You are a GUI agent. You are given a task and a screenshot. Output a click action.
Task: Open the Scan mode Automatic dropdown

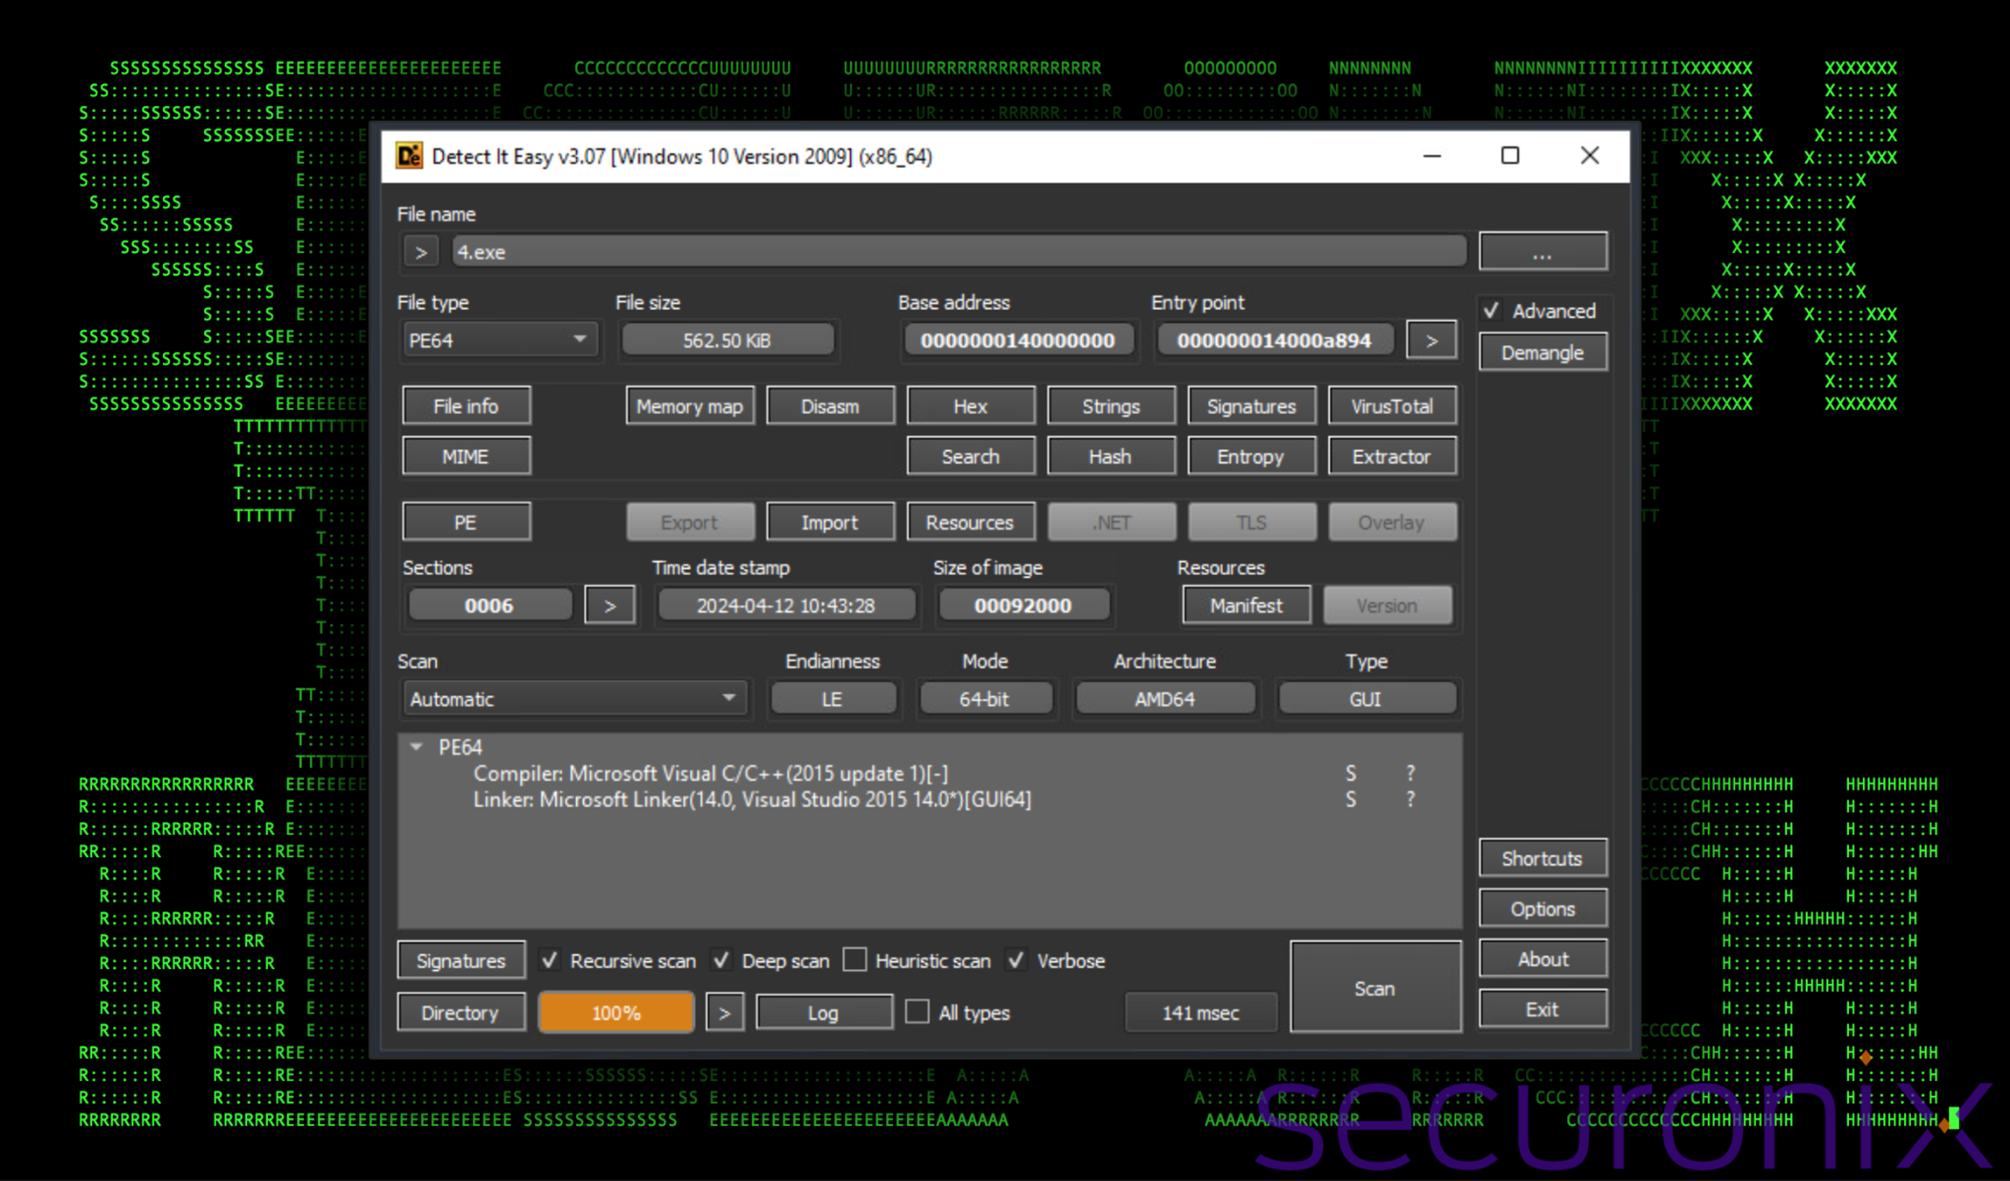point(574,698)
